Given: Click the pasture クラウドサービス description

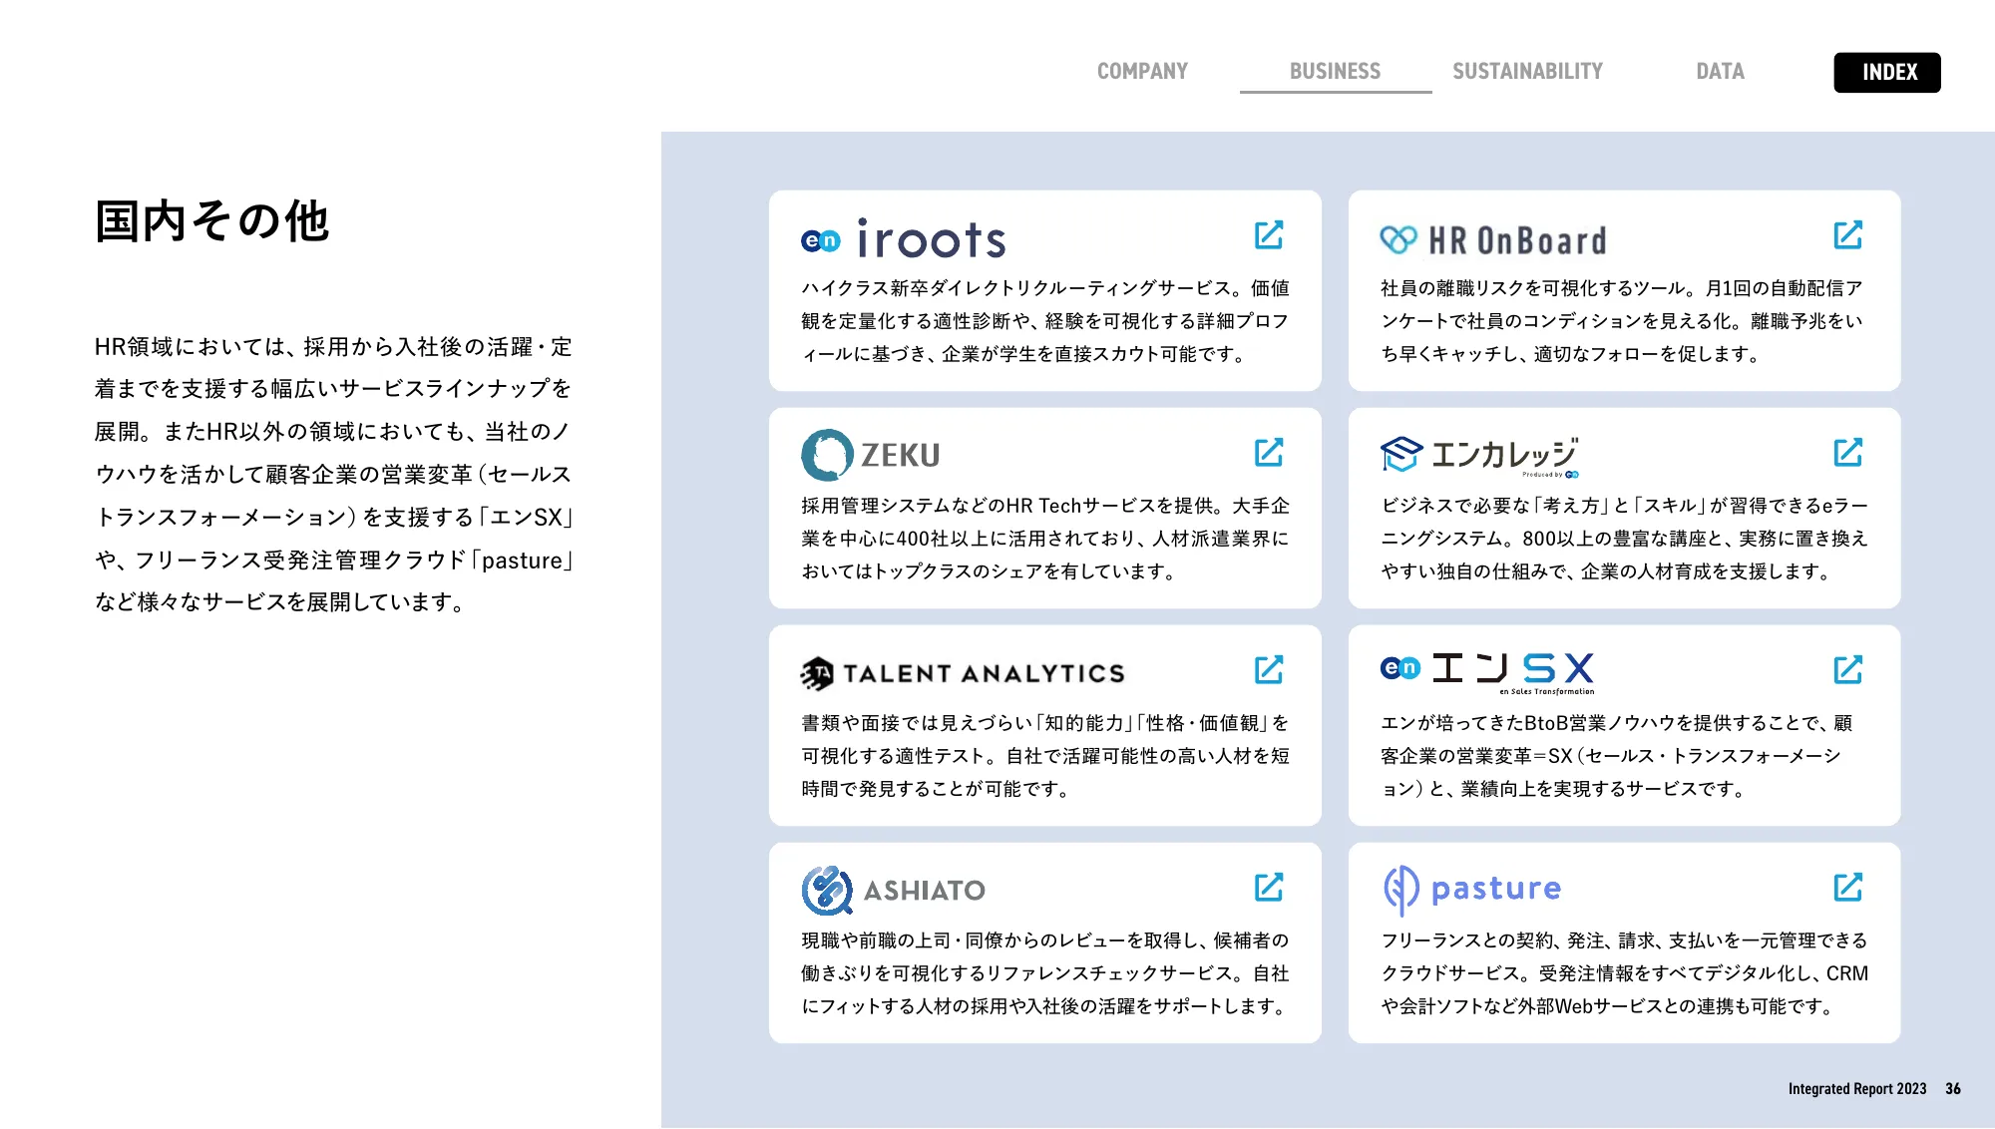Looking at the screenshot, I should [x=1624, y=973].
